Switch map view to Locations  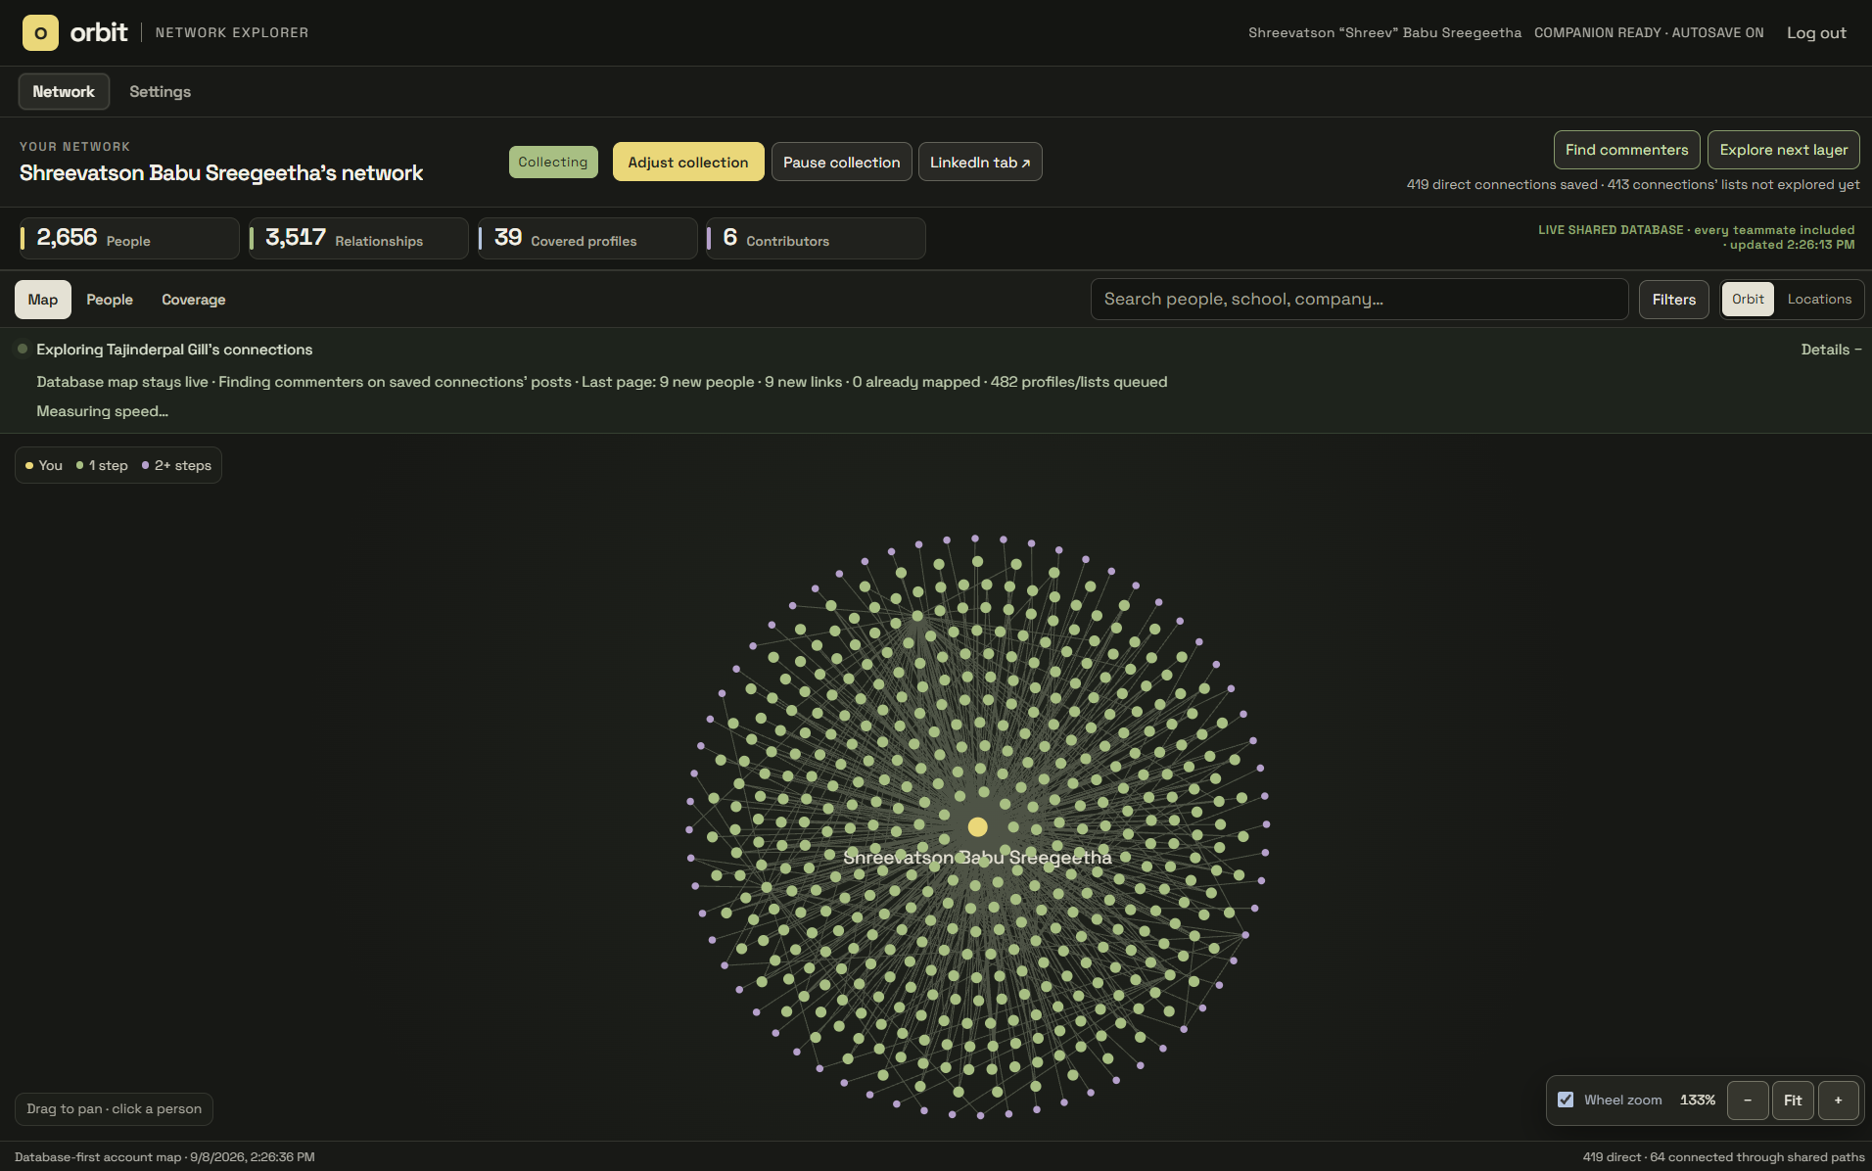[1819, 300]
